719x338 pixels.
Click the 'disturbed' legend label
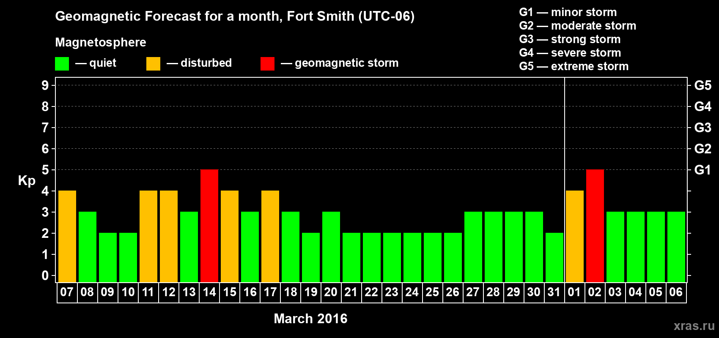[206, 63]
